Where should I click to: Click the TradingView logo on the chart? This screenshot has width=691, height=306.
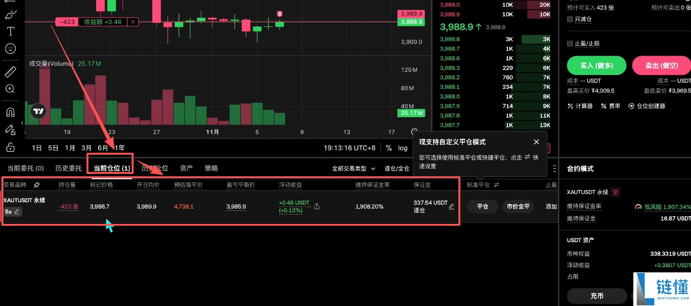point(38,111)
